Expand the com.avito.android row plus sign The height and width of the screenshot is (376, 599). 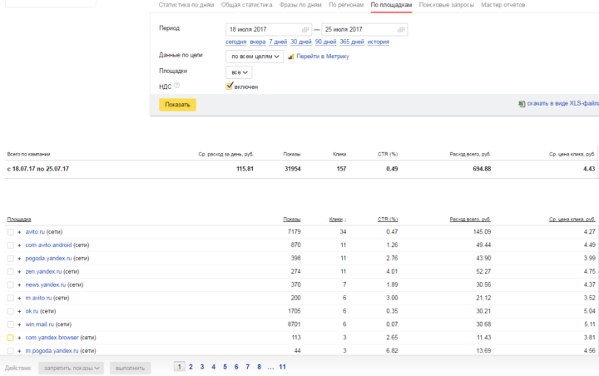coord(19,245)
